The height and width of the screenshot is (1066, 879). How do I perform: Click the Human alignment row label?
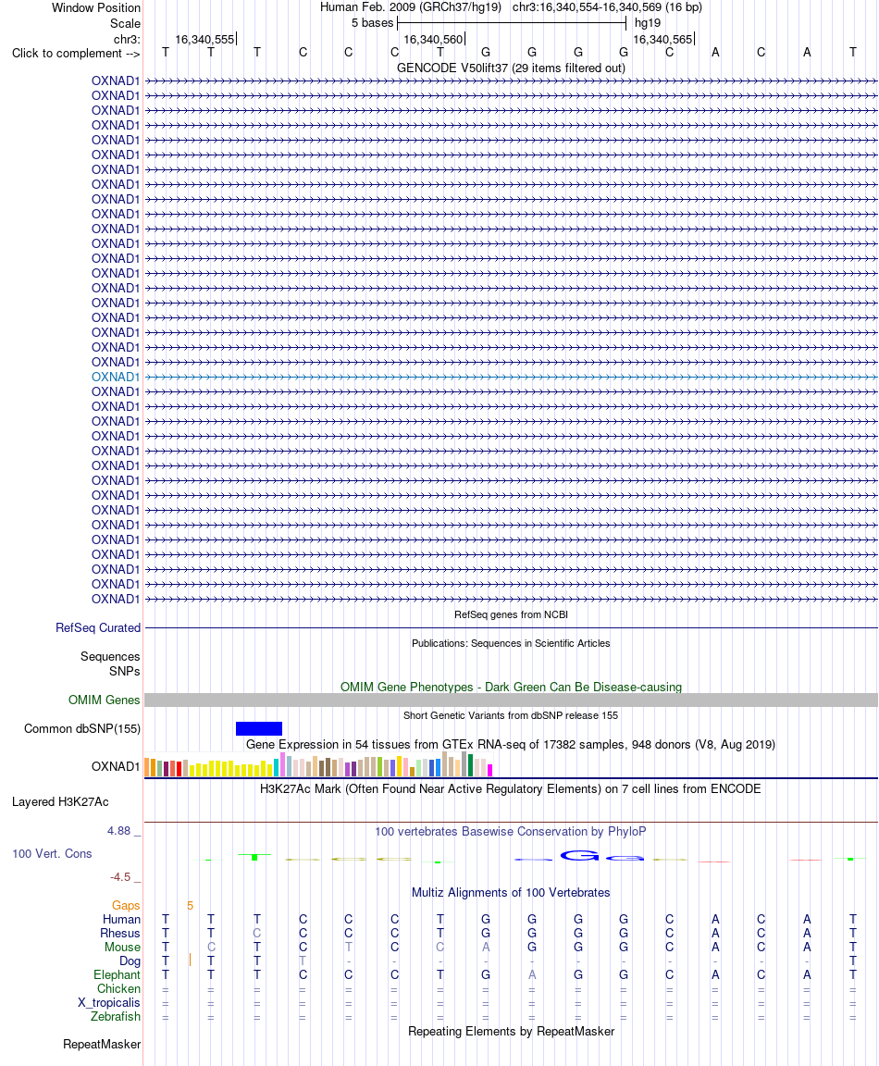[x=121, y=919]
